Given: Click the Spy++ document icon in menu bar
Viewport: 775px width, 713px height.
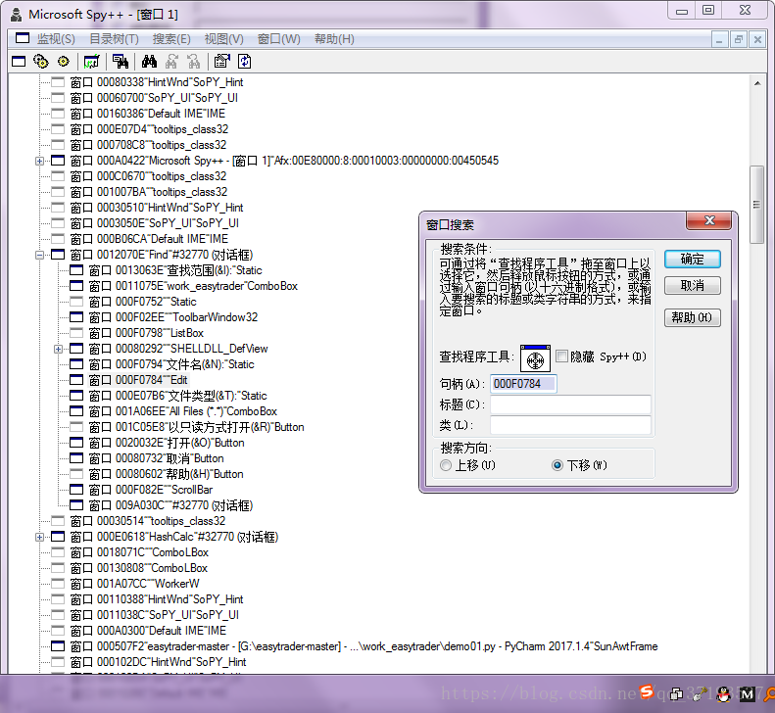Looking at the screenshot, I should [x=23, y=38].
